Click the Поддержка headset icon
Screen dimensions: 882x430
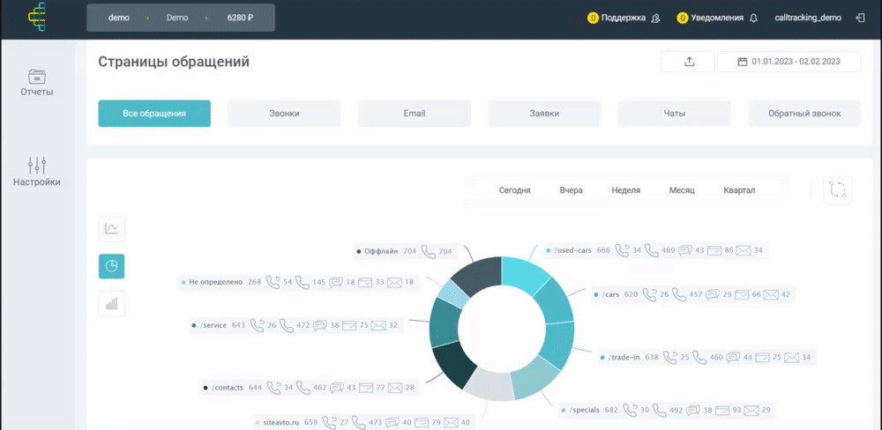655,18
